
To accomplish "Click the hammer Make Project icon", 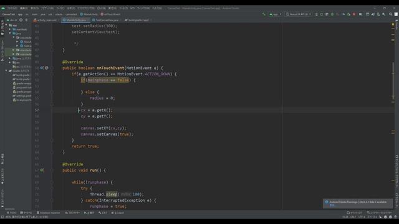I will point(264,14).
